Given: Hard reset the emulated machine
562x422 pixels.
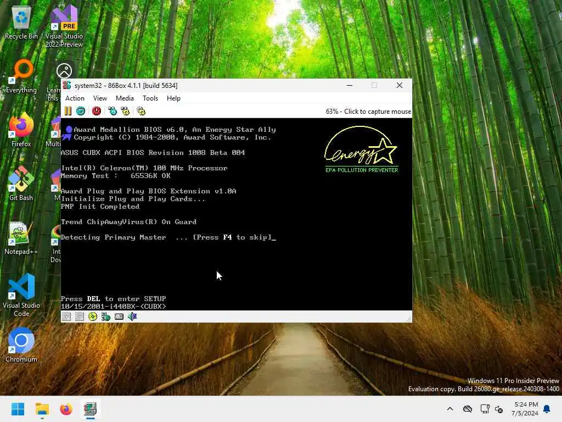Looking at the screenshot, I should [x=81, y=111].
